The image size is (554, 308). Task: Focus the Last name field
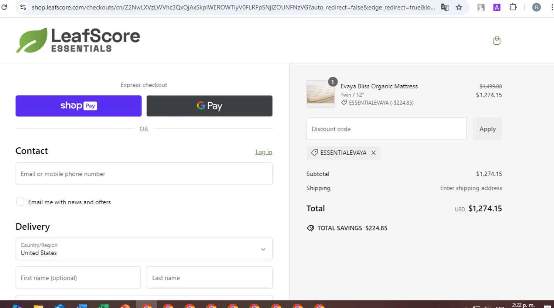pos(210,278)
